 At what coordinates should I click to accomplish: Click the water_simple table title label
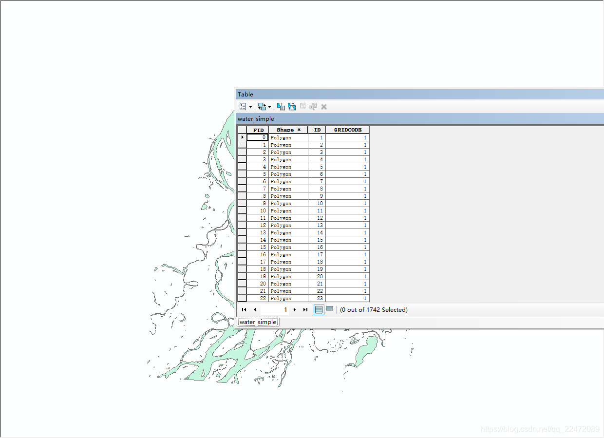pyautogui.click(x=256, y=118)
